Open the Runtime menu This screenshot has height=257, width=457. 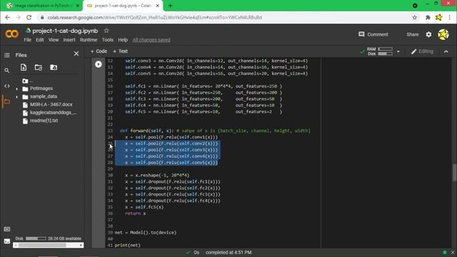[x=89, y=40]
